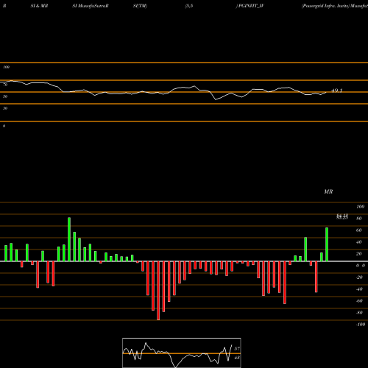The height and width of the screenshot is (368, 368).
Task: Click 'Powergrid Infra. Invits' title text
Action: click(326, 6)
